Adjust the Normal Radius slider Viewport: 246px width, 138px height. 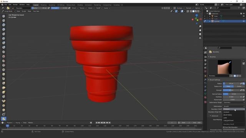234,94
